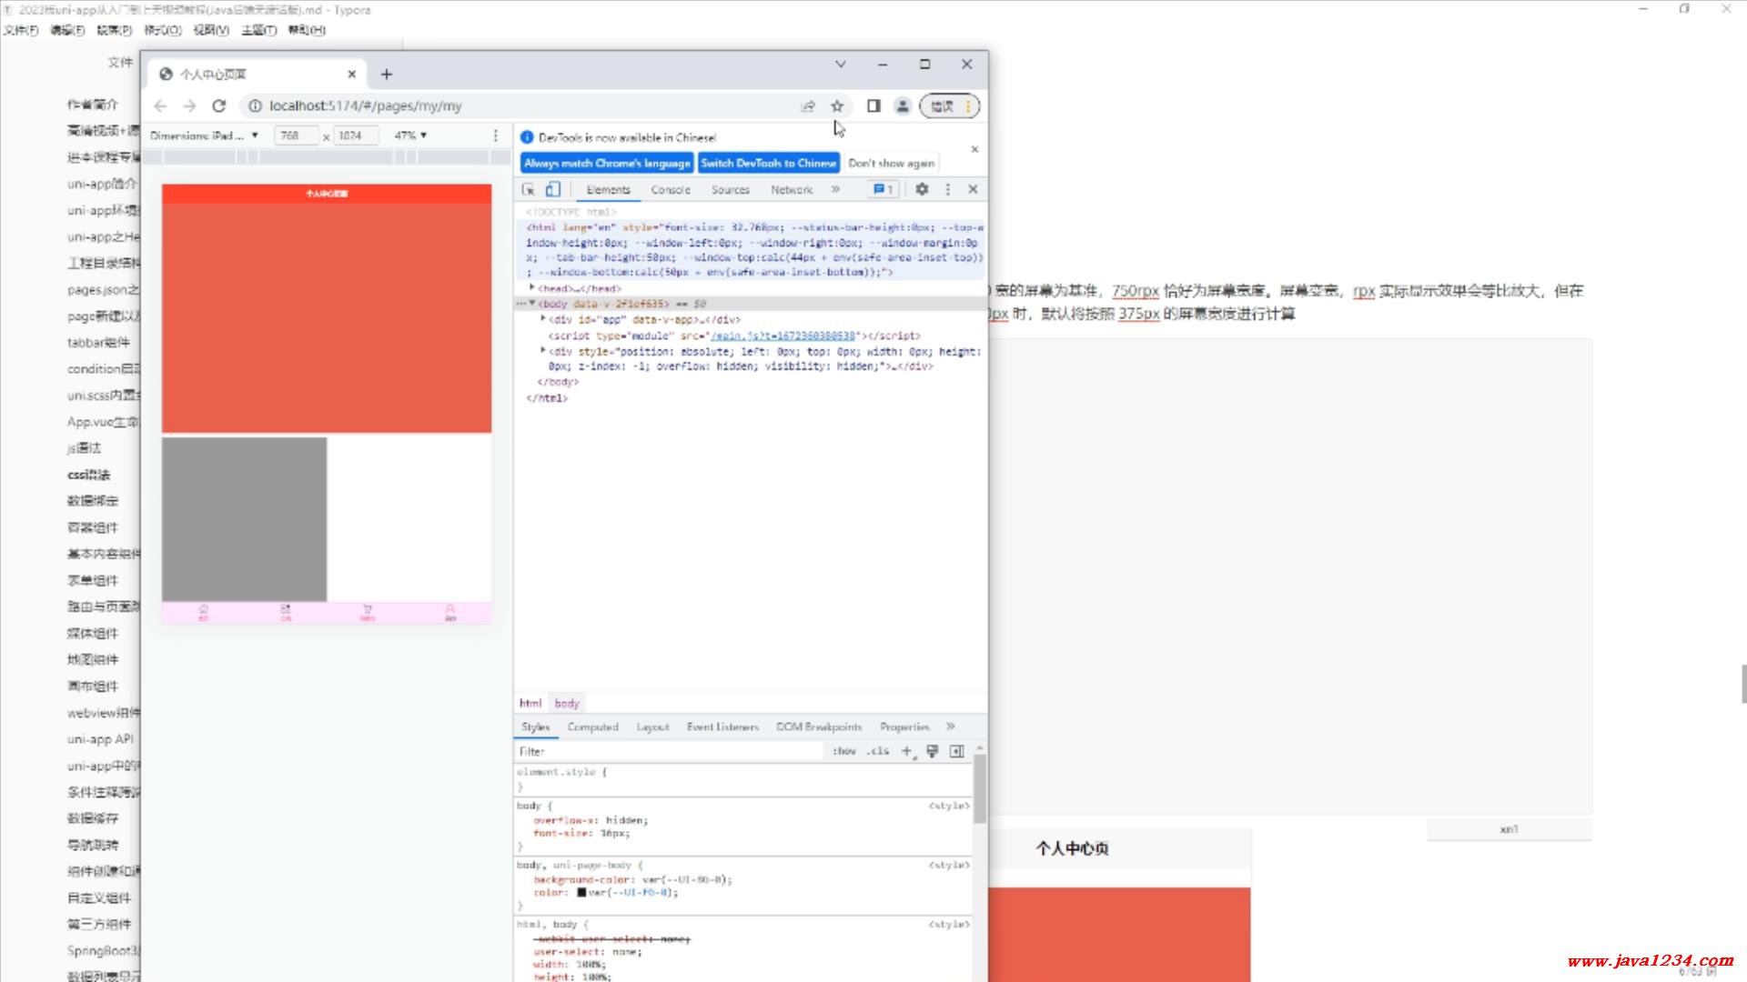Screen dimensions: 1747x982
Task: Open the Properties tab
Action: pos(904,727)
